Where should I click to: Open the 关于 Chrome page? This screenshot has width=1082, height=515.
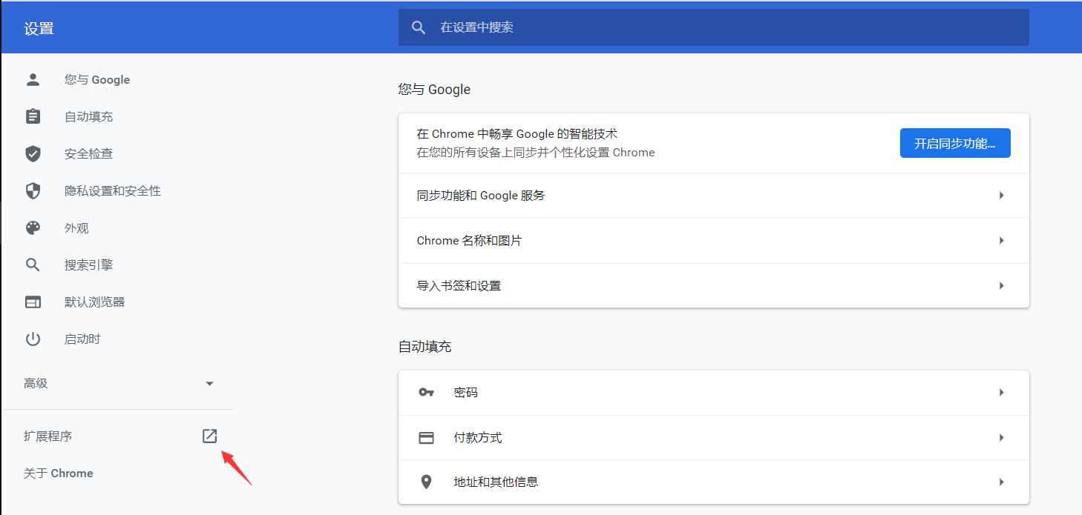click(x=58, y=473)
